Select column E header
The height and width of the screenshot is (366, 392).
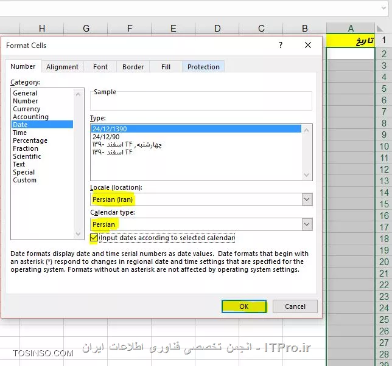[173, 28]
